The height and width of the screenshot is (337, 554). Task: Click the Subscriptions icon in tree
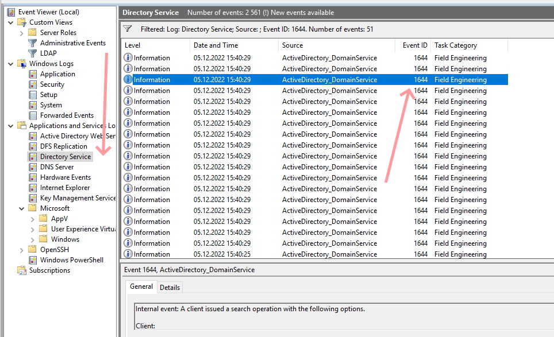click(x=22, y=270)
